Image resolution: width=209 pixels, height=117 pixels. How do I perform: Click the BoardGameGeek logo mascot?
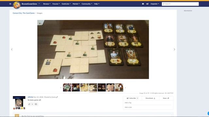click(17, 5)
